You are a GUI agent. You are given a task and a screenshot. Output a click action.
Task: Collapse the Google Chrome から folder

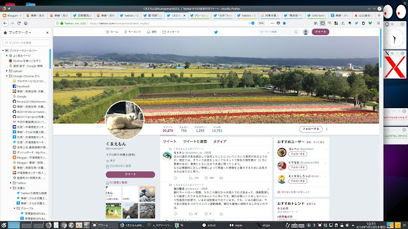[7, 76]
